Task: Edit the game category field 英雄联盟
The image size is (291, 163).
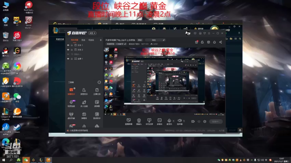Action: click(116, 44)
